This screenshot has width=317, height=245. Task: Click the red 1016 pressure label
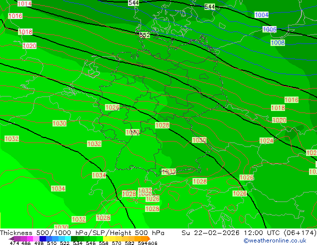[x=291, y=99]
